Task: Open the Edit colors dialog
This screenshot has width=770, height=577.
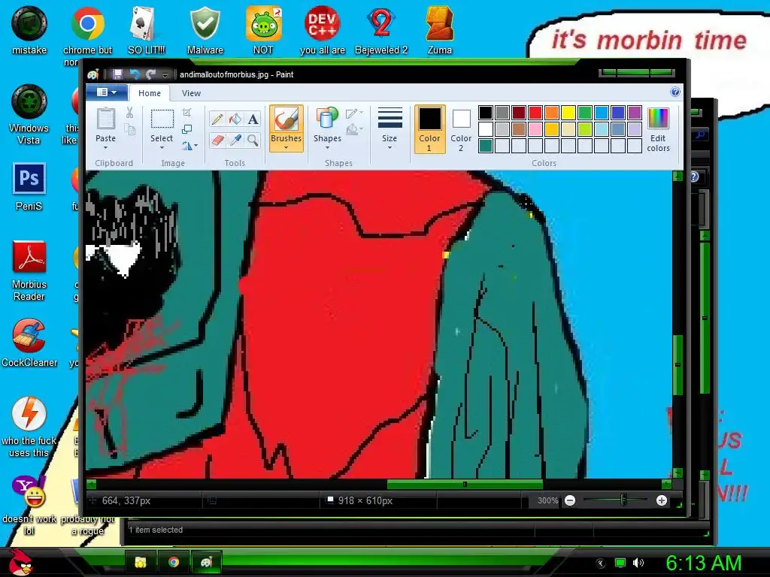Action: [x=658, y=130]
